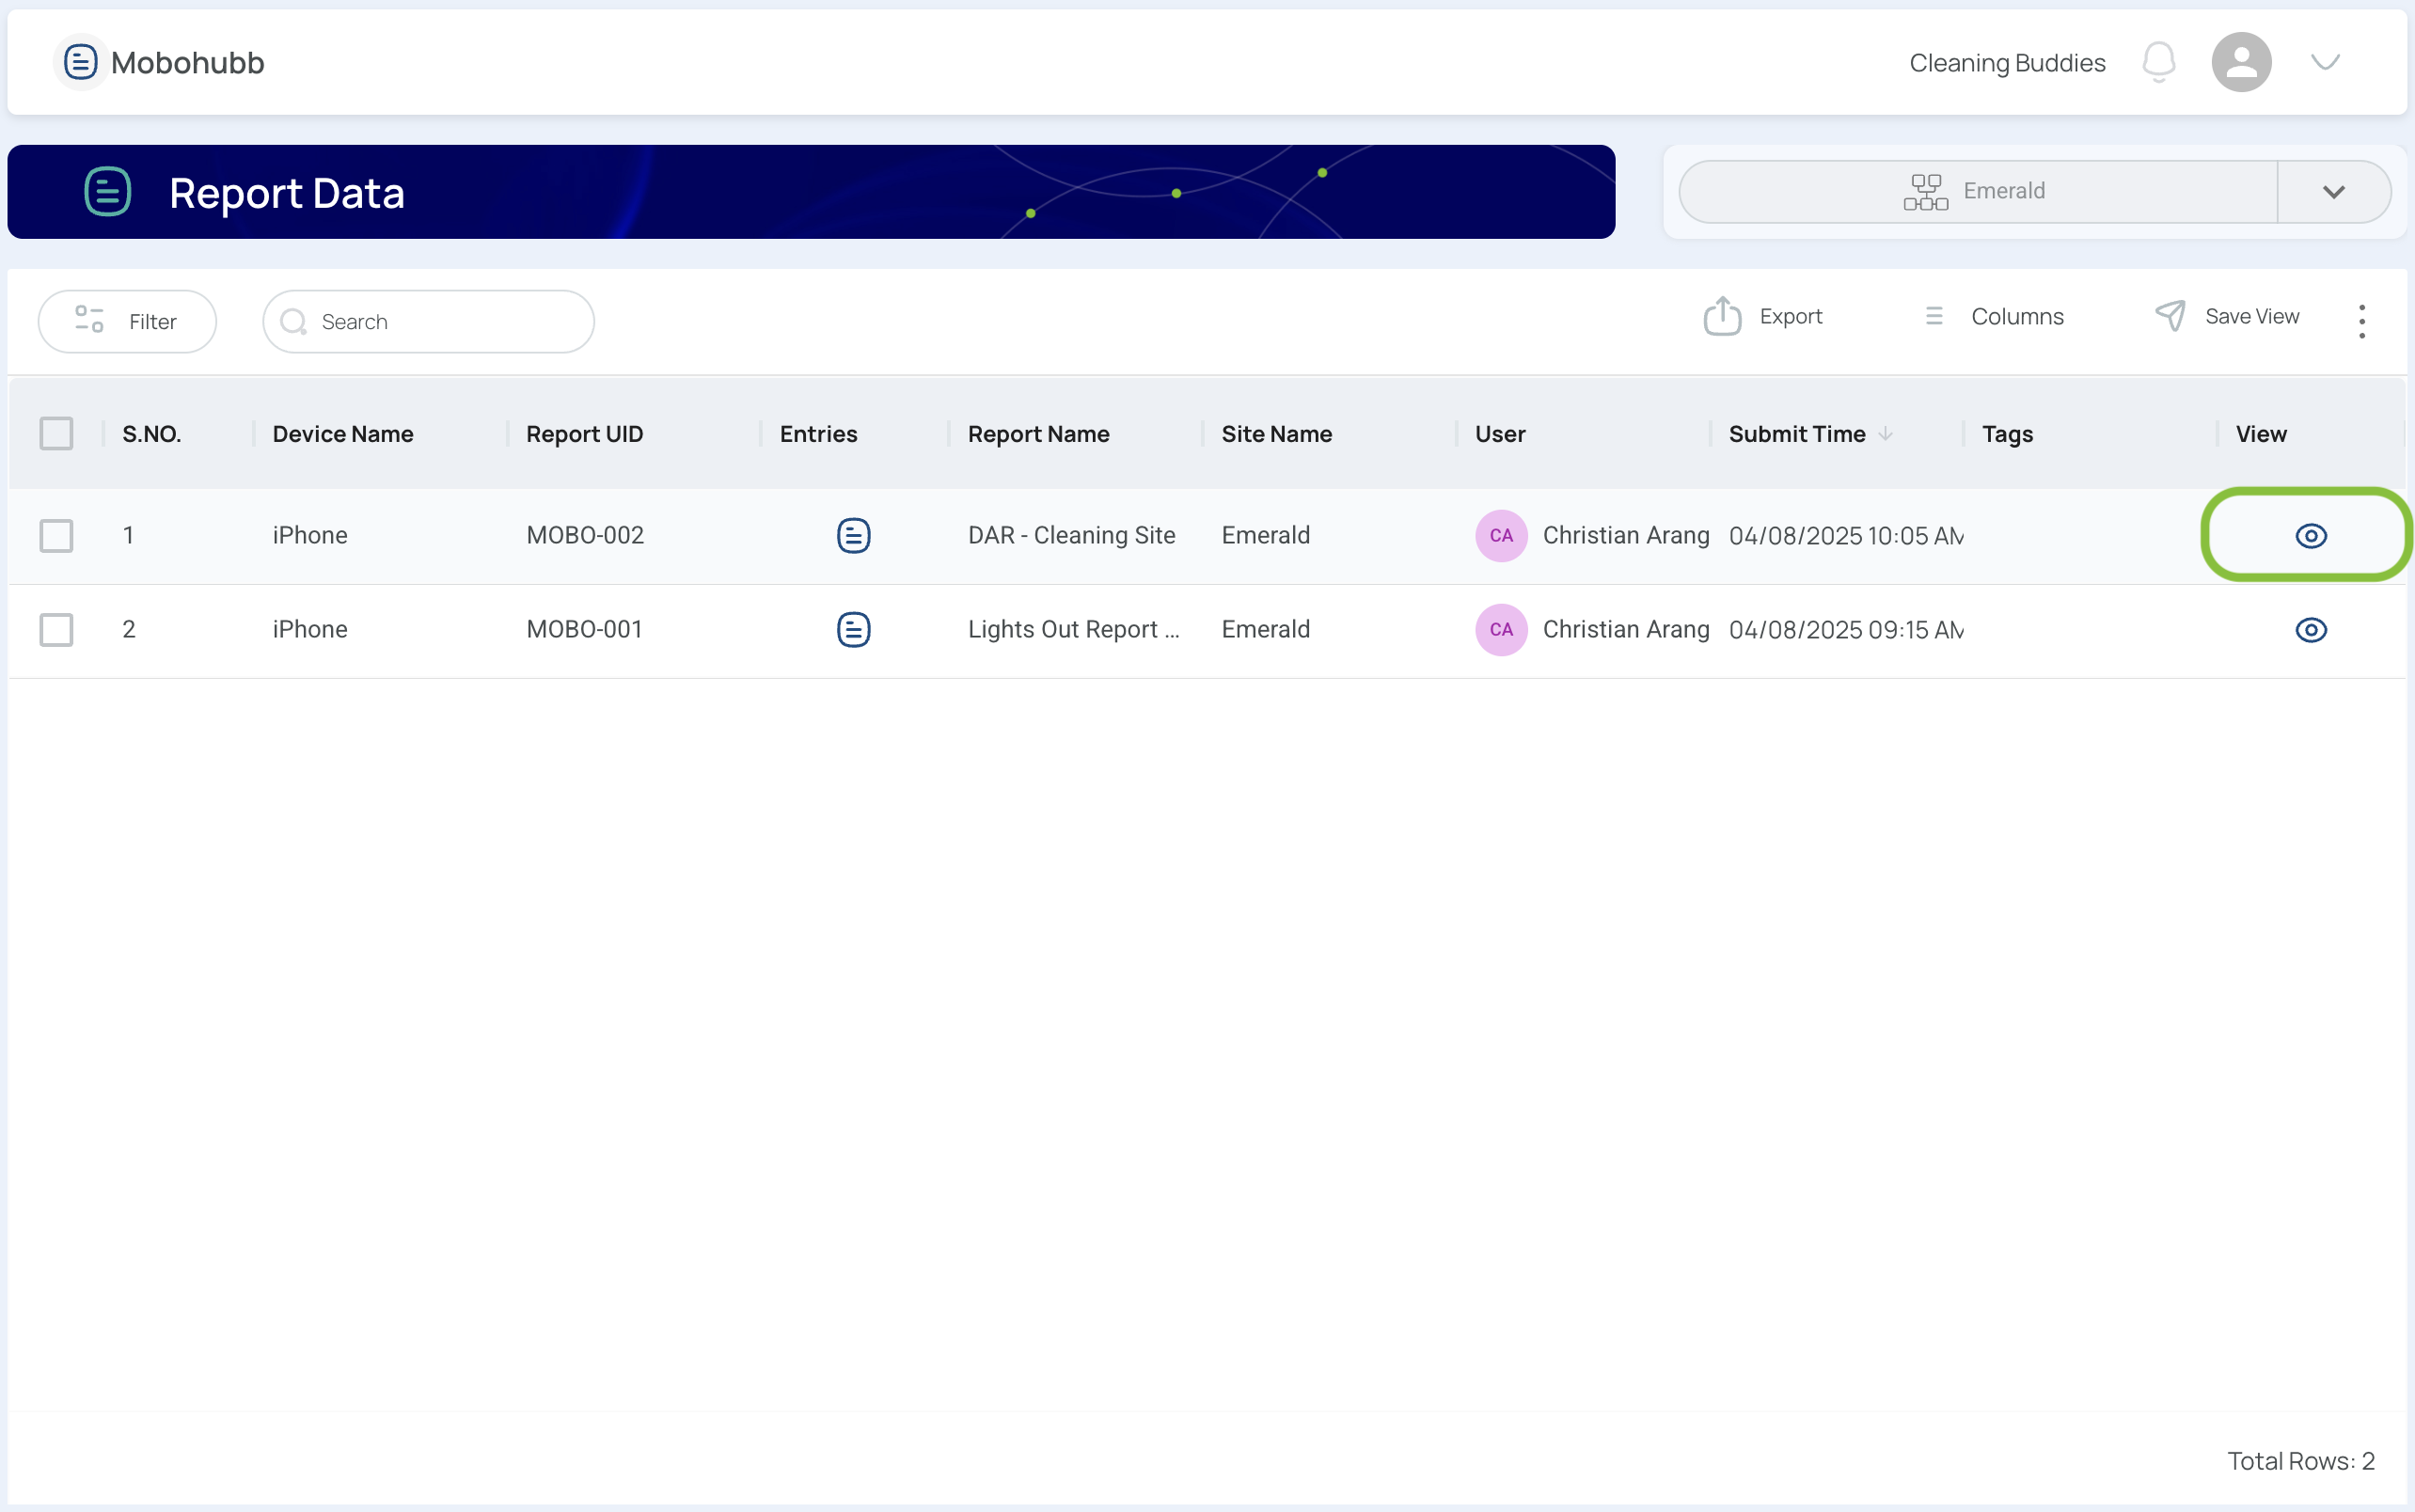Click the CA avatar in row 2
This screenshot has height=1512, width=2415.
pos(1501,630)
